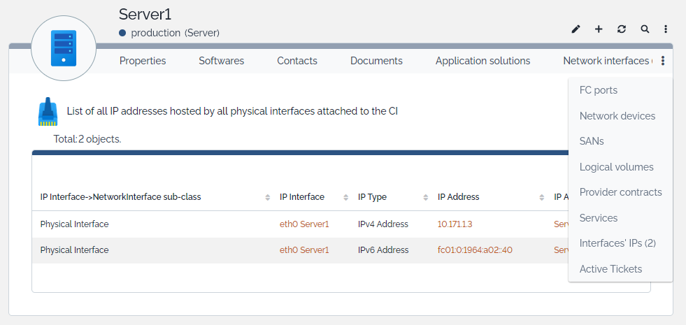The height and width of the screenshot is (325, 686).
Task: Click the refresh icon
Action: tap(622, 29)
